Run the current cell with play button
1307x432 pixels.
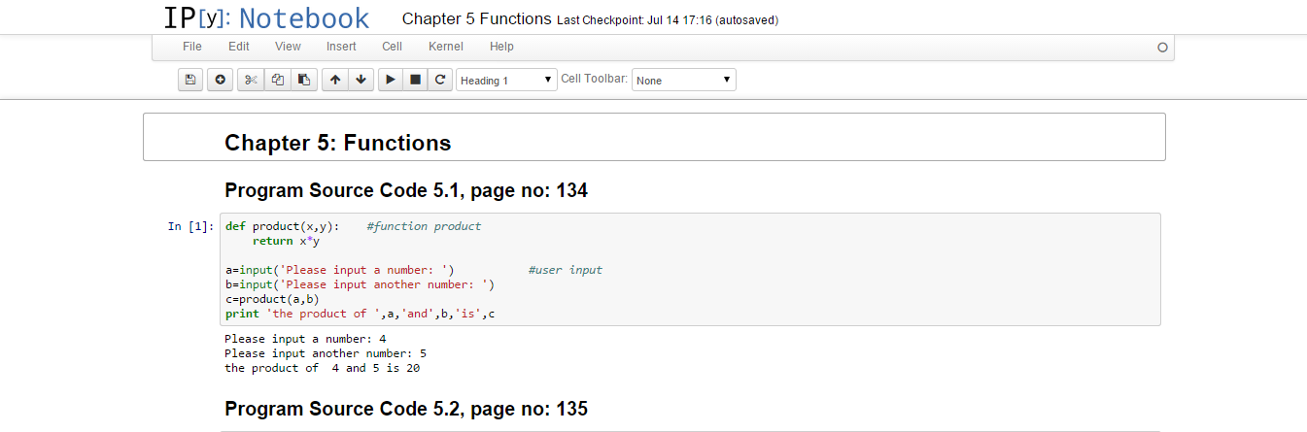390,80
